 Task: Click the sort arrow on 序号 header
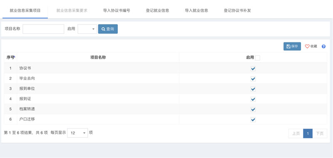(x=14, y=57)
